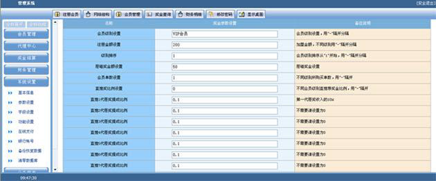Viewport: 436px width, 181px height.
Task: Focus the 会员单数设置 input field
Action: 225,78
